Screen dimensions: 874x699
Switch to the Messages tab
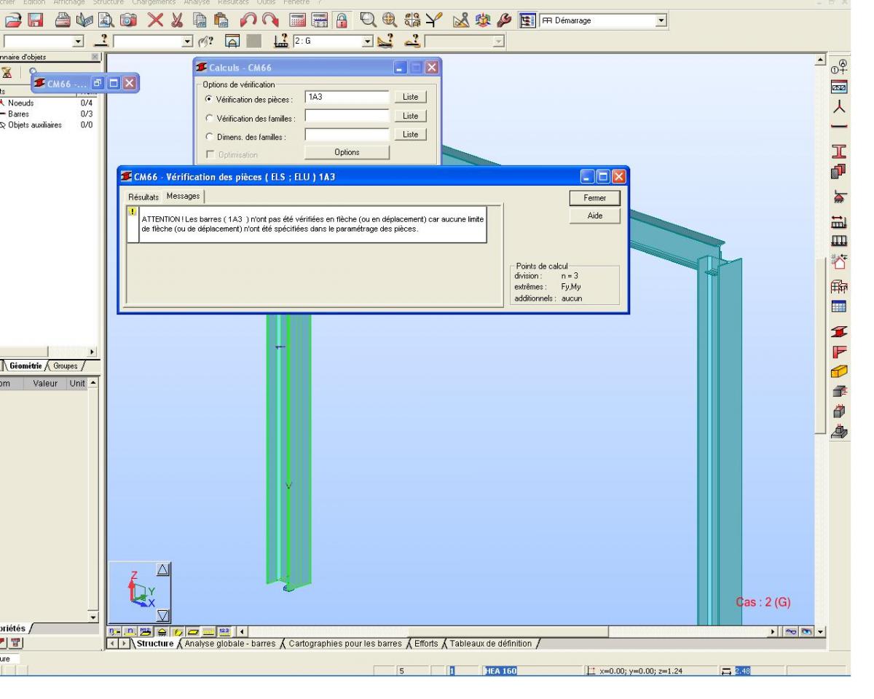[x=183, y=196]
